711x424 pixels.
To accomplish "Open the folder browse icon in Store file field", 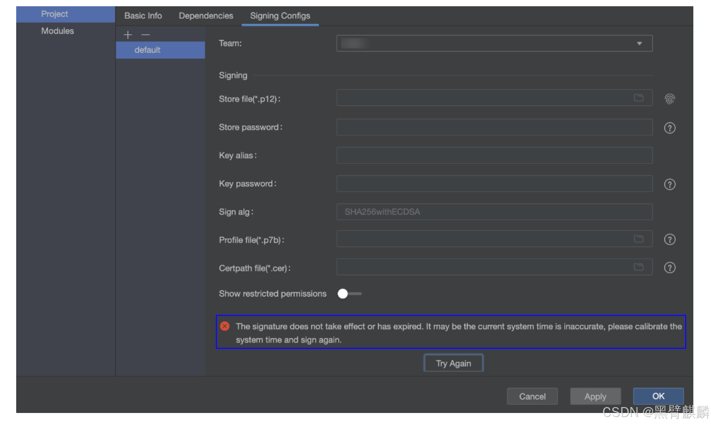I will (x=639, y=98).
